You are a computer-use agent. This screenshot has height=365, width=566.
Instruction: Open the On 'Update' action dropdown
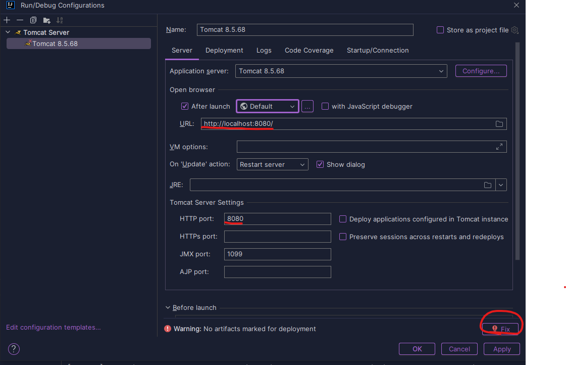coord(273,164)
